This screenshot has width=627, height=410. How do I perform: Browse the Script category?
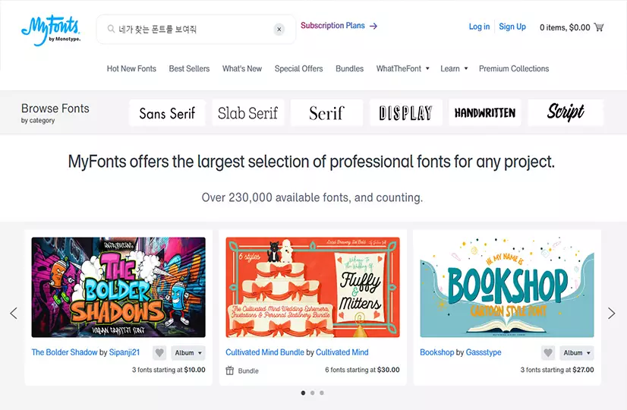[x=566, y=113]
